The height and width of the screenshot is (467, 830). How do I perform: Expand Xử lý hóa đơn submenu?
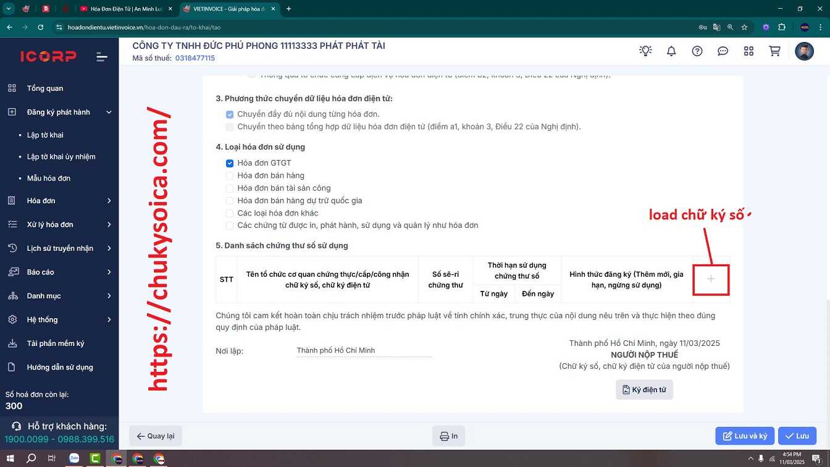coord(59,224)
